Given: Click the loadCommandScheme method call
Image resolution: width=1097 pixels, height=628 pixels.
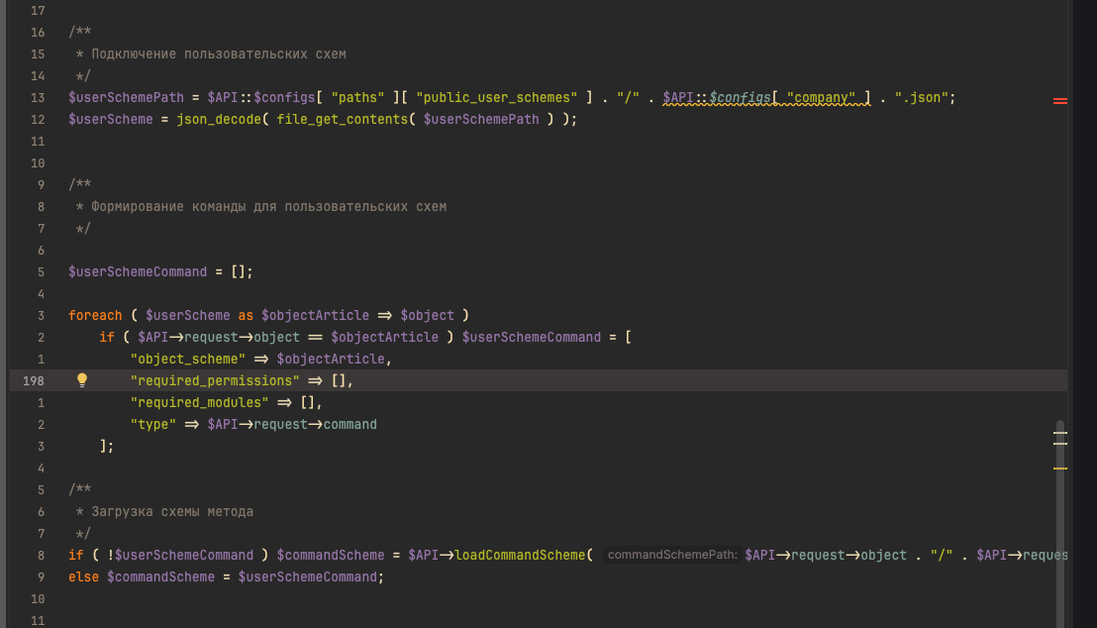Looking at the screenshot, I should (519, 555).
